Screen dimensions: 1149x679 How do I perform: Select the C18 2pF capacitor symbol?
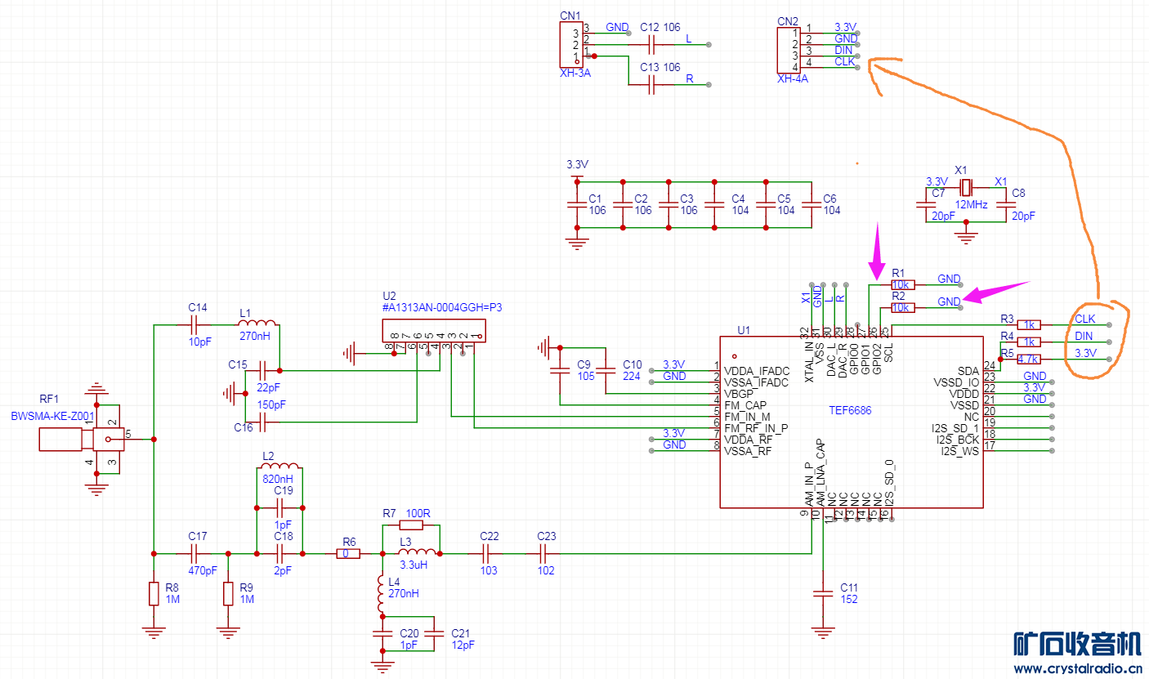tap(279, 553)
